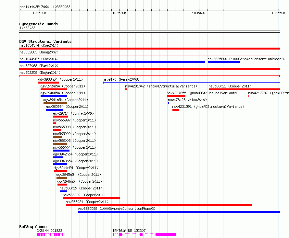289x238 pixels.
Task: Select the red dgv3944n54 variant bar
Action: click(61, 171)
